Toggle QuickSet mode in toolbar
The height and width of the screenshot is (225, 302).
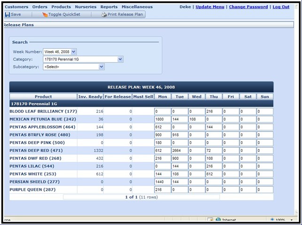point(62,15)
